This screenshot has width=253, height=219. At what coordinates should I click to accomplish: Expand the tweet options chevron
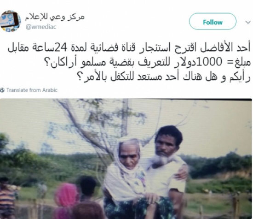(248, 22)
